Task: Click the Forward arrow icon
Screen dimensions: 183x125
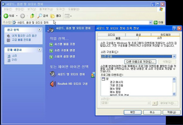Action: pos(22,16)
